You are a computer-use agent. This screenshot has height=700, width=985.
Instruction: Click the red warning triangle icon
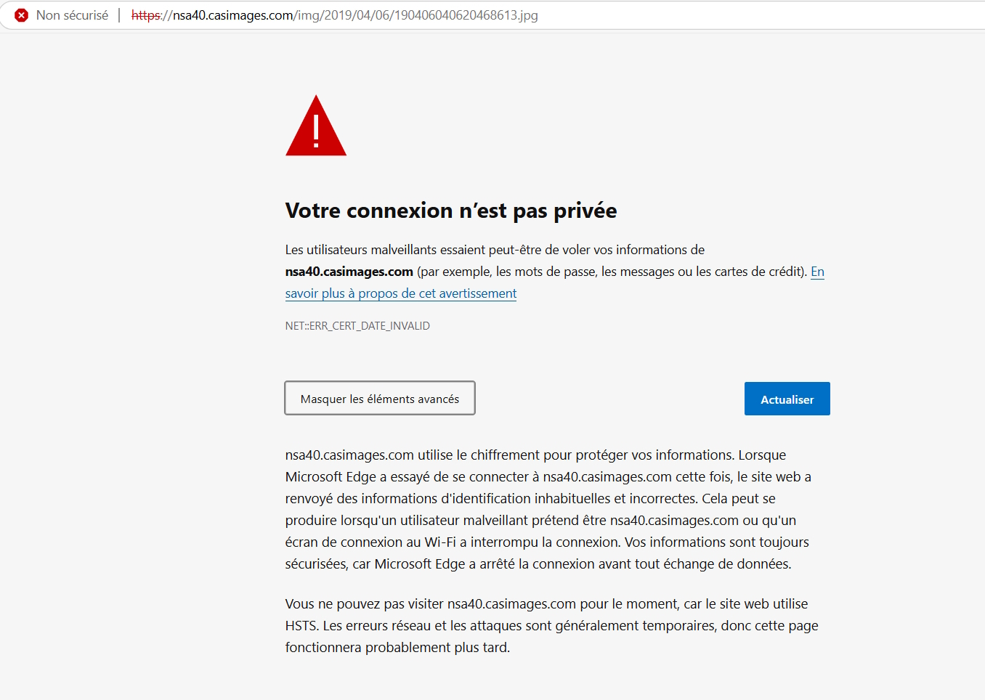coord(316,128)
